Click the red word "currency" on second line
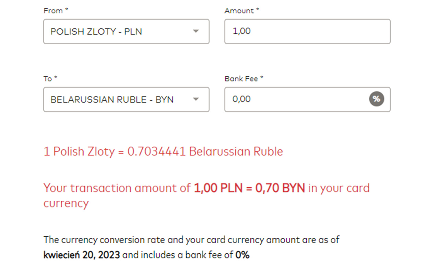The height and width of the screenshot is (267, 439). (x=66, y=203)
